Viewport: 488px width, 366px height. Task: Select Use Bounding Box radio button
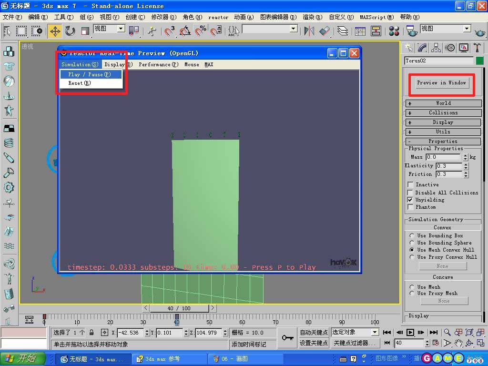412,235
